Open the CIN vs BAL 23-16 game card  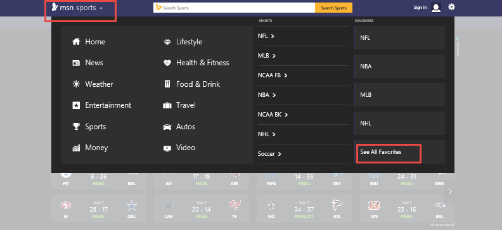(406, 208)
